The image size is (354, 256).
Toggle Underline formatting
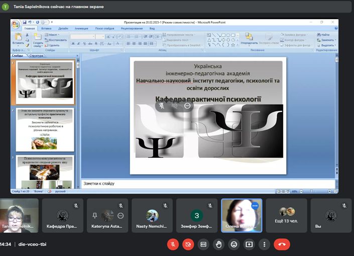(x=84, y=44)
